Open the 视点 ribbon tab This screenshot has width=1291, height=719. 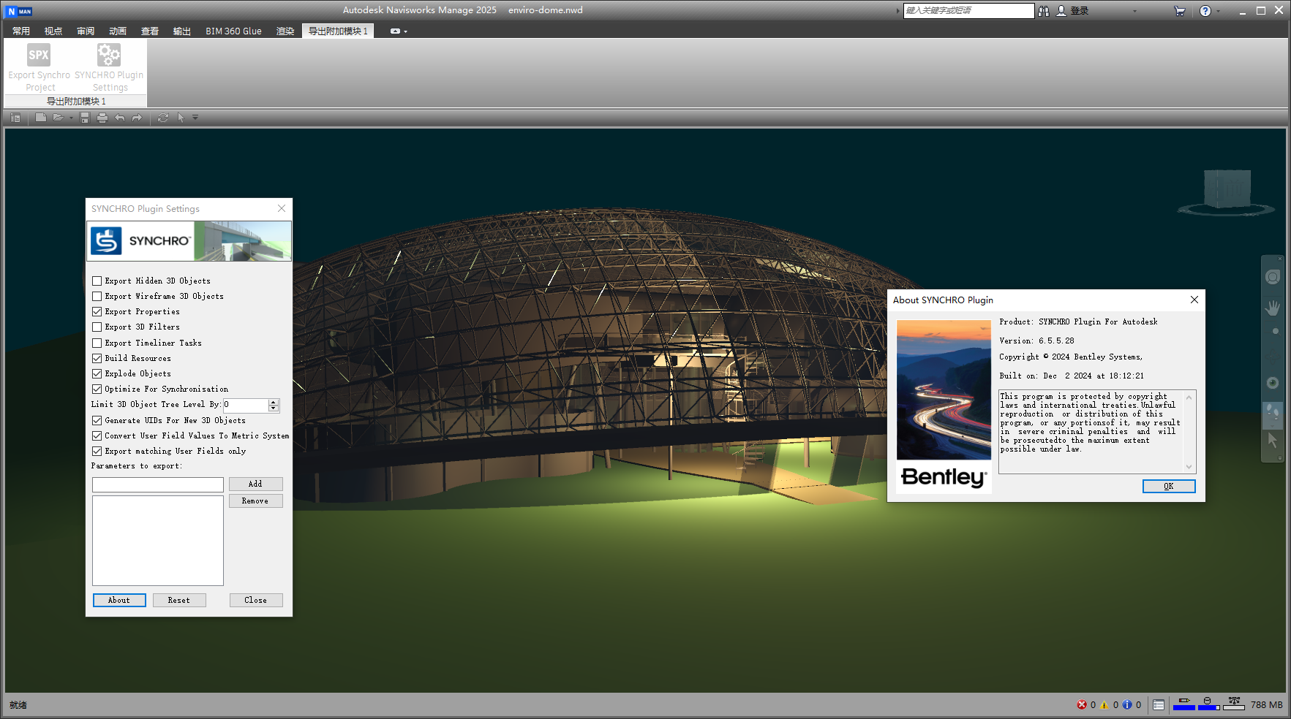(x=53, y=31)
